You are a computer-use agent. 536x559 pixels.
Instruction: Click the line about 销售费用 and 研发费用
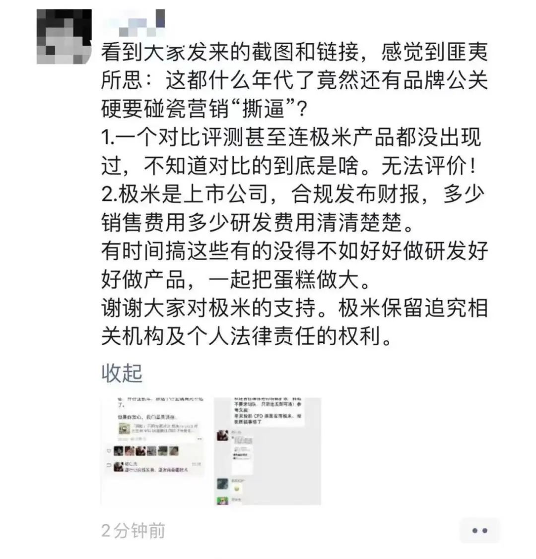click(258, 223)
